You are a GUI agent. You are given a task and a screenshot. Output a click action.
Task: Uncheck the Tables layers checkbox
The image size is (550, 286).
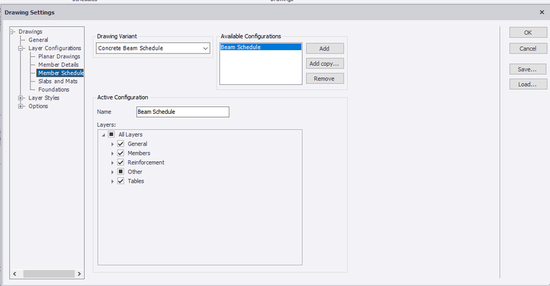click(x=121, y=181)
